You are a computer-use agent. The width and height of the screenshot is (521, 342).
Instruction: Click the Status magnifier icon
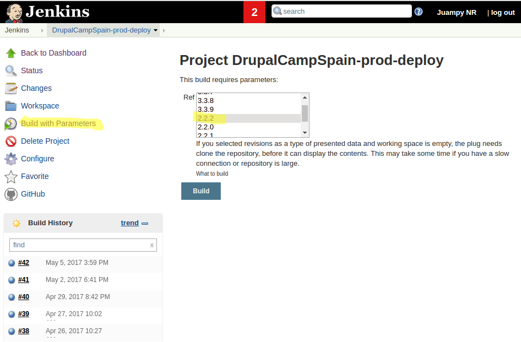(x=11, y=71)
